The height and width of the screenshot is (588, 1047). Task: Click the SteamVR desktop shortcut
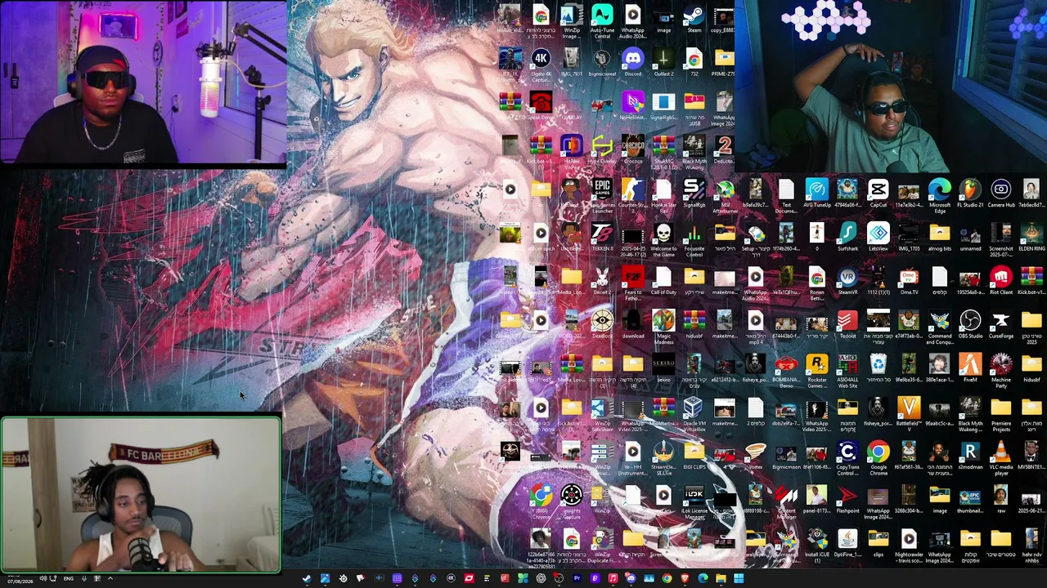[847, 282]
